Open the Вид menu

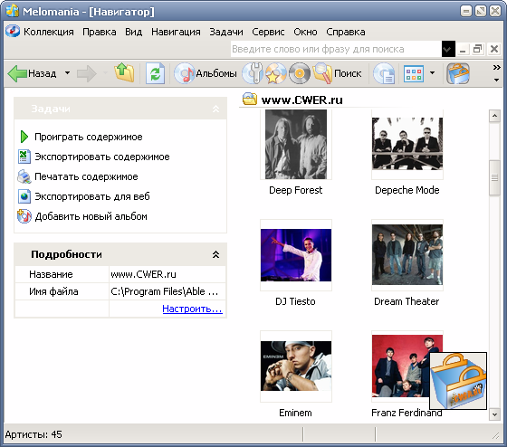point(134,32)
